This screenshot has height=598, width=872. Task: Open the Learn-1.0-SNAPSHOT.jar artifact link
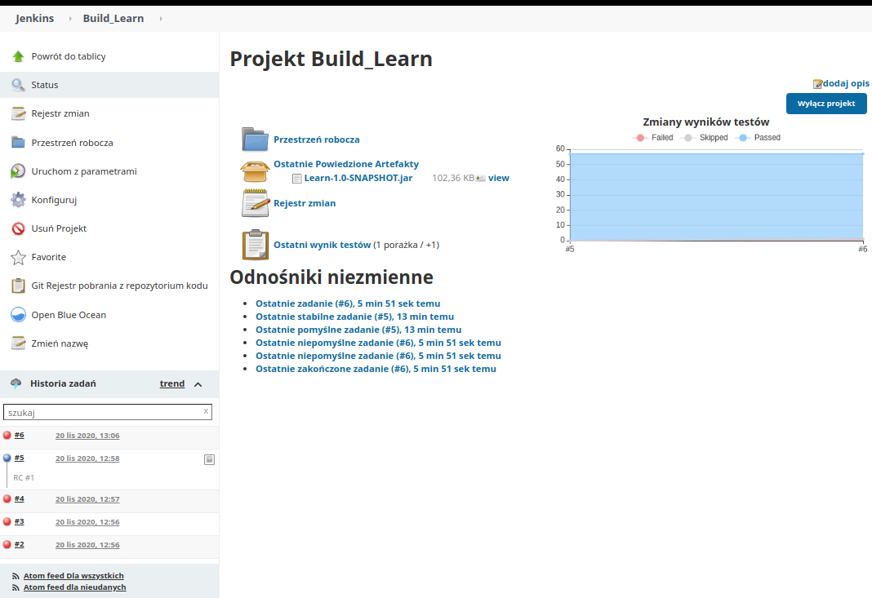[358, 178]
